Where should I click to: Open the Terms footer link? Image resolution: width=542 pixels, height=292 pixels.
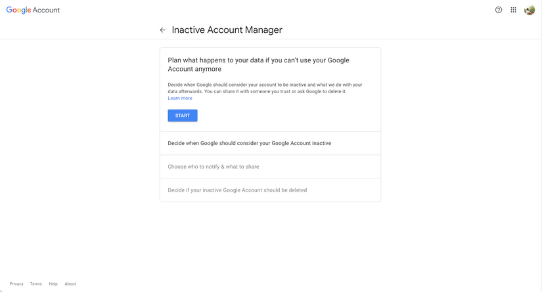35,283
